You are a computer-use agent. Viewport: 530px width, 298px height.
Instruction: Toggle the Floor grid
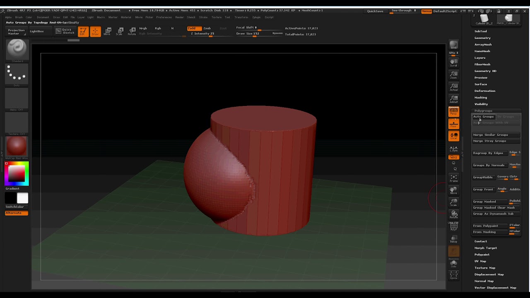[x=454, y=124]
